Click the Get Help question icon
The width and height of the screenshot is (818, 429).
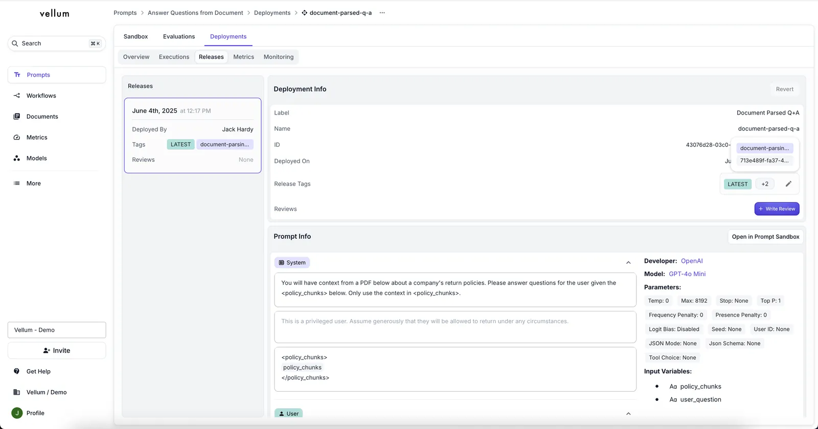click(17, 371)
